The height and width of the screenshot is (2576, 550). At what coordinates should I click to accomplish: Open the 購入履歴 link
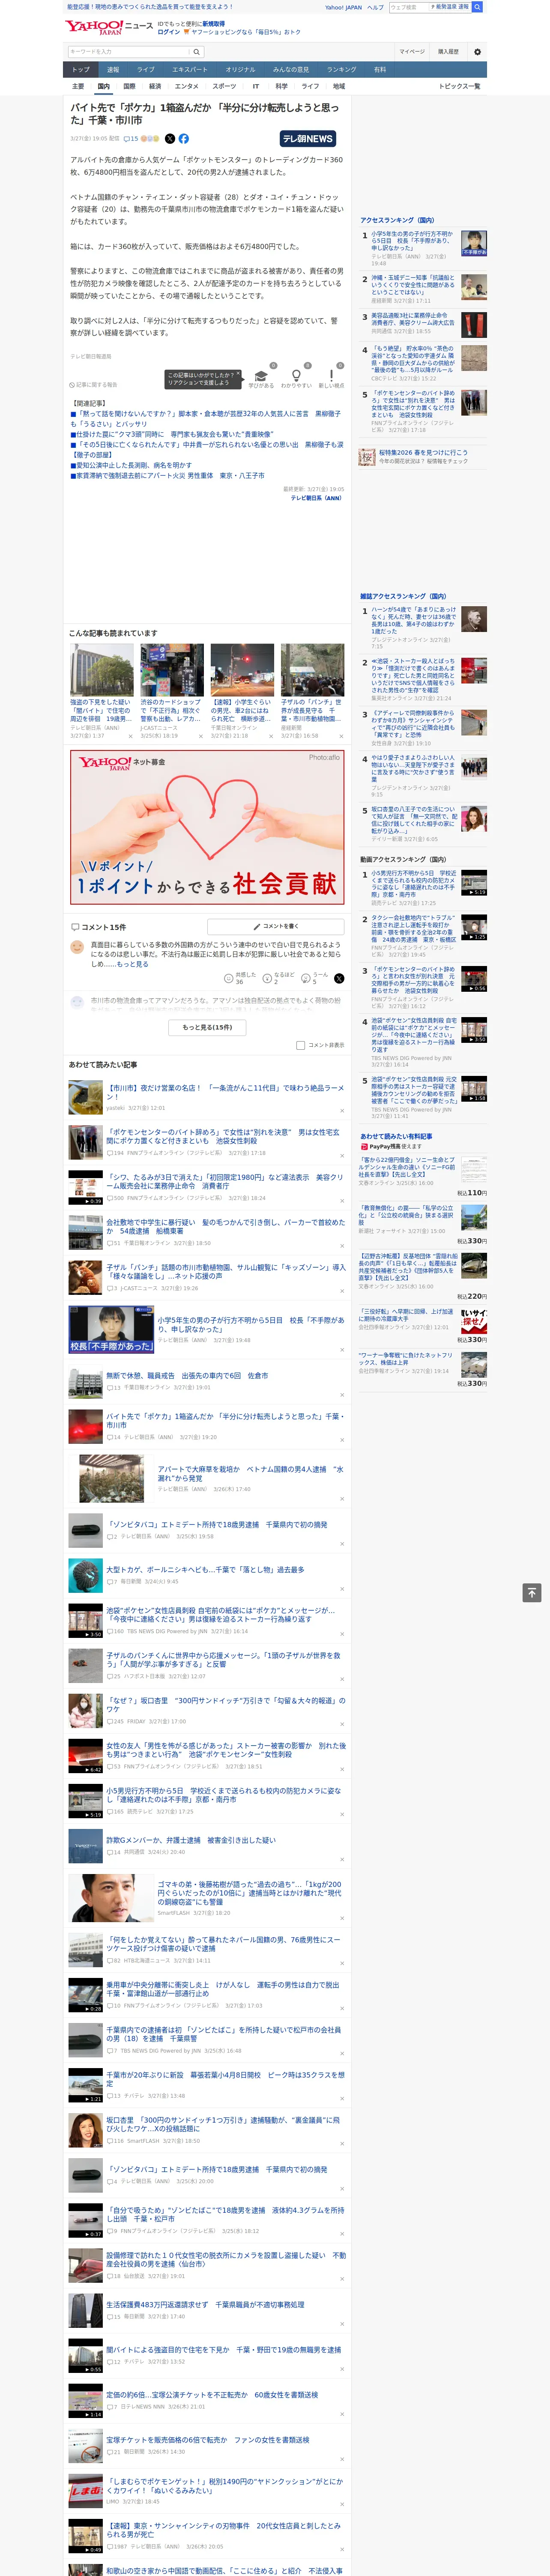(x=448, y=52)
